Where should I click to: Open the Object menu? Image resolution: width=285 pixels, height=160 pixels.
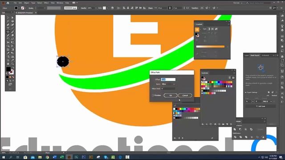(x=26, y=3)
